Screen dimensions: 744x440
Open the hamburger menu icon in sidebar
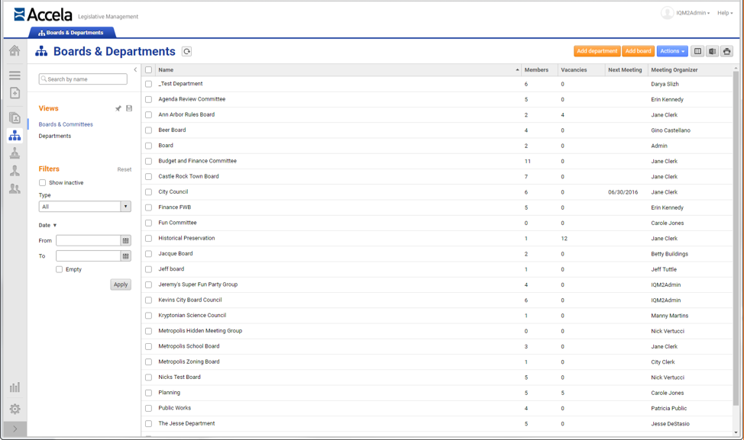[x=15, y=75]
